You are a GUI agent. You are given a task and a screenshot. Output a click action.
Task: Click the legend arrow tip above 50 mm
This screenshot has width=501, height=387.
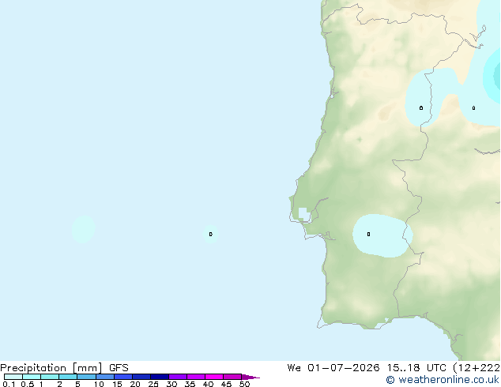(250, 377)
